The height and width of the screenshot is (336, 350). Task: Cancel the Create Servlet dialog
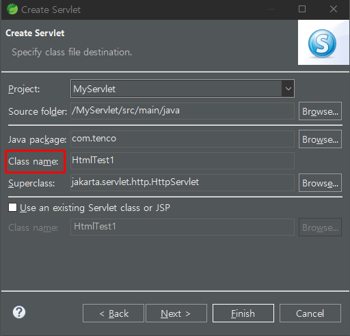310,313
